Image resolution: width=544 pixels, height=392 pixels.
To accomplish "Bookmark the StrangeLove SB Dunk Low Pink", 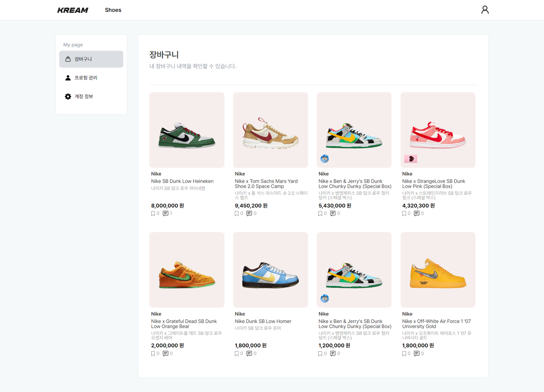I will point(404,214).
